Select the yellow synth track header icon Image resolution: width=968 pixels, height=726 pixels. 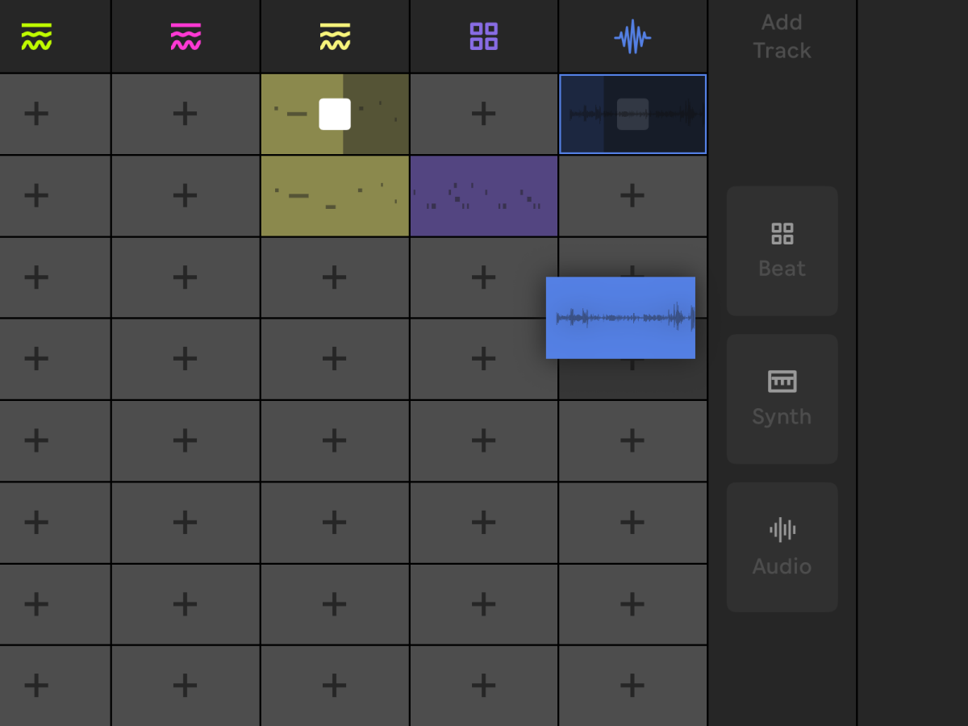point(335,37)
